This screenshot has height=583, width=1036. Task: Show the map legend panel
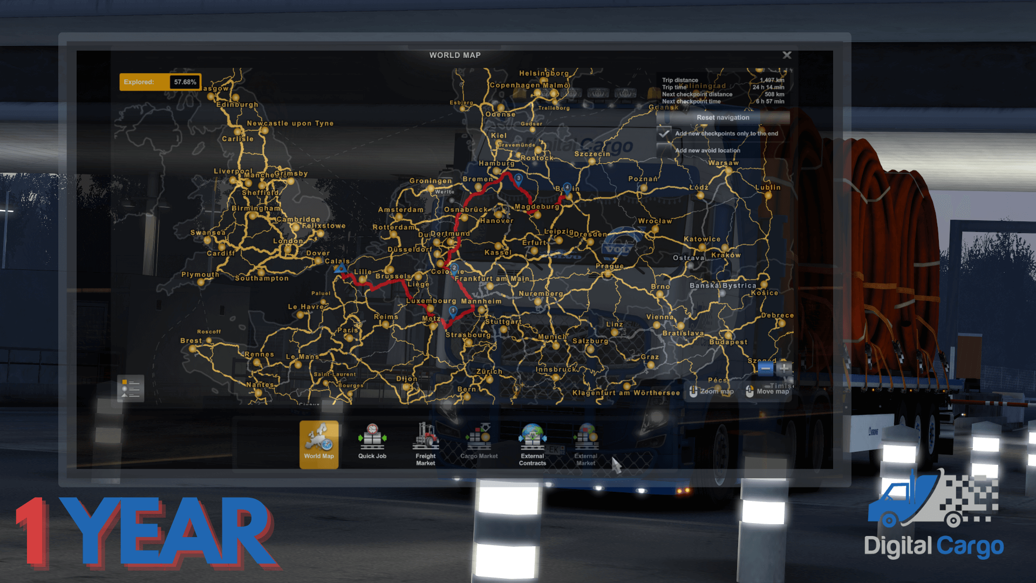pyautogui.click(x=131, y=388)
